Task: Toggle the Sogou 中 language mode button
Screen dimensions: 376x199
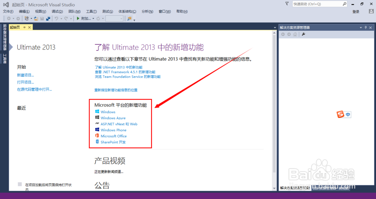Action: [x=348, y=115]
